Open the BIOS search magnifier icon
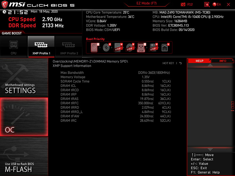 click(207, 5)
